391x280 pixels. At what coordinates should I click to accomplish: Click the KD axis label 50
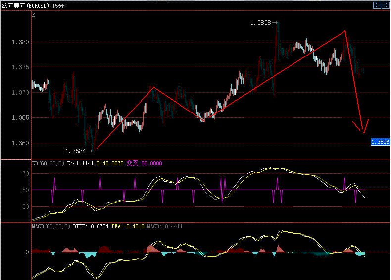pyautogui.click(x=26, y=190)
